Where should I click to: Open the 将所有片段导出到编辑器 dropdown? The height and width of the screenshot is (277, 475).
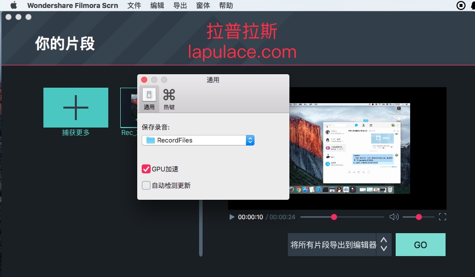[x=340, y=245]
